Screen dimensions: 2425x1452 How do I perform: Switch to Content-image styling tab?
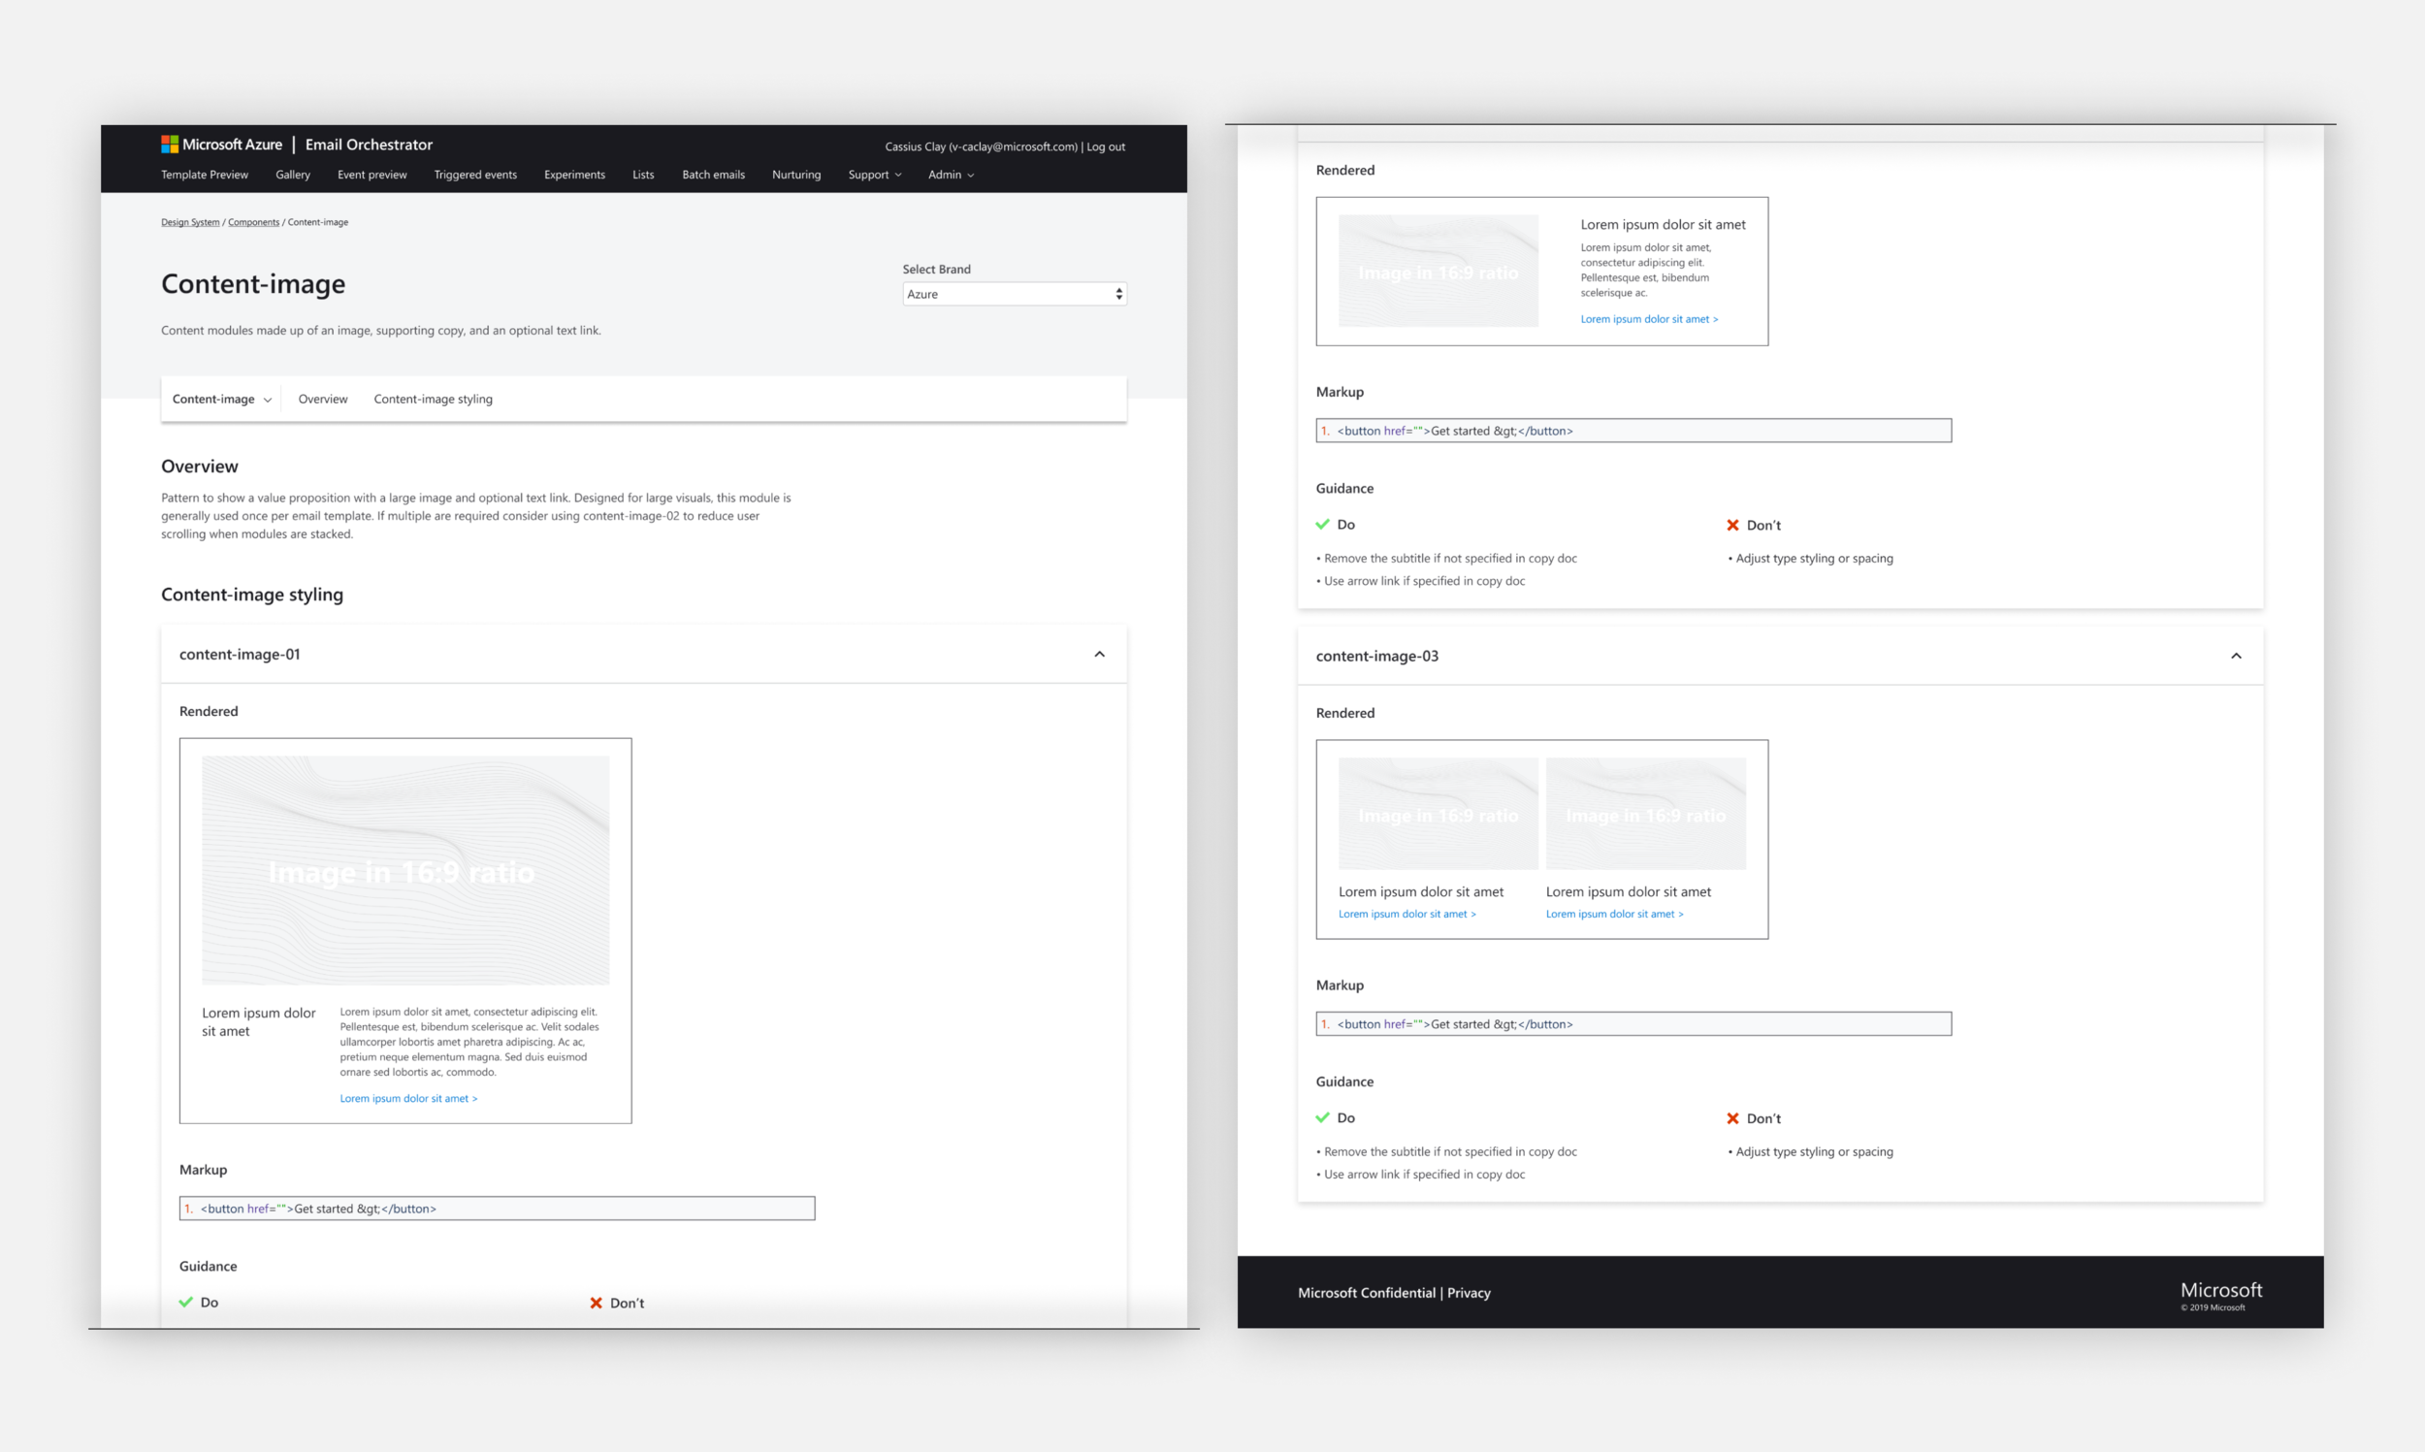point(433,400)
